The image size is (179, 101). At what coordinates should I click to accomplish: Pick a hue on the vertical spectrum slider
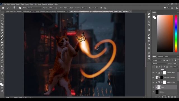tap(176, 34)
